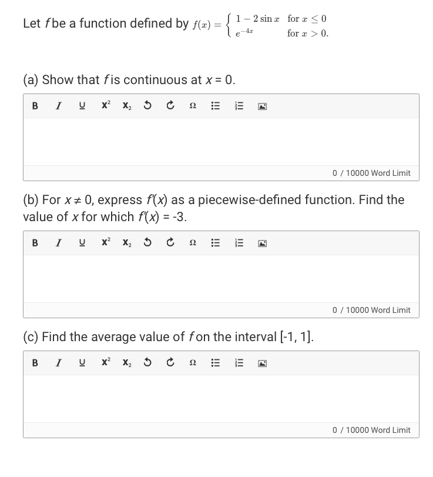
Task: Apply superscript in the part (b) toolbar
Action: pyautogui.click(x=105, y=242)
